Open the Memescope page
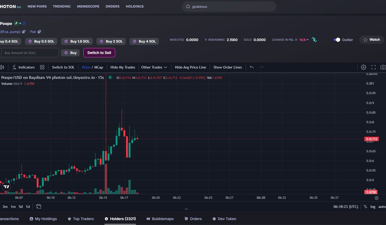The width and height of the screenshot is (386, 225). 88,6
